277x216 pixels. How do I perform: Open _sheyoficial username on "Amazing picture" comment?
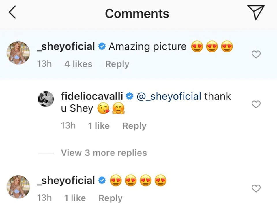click(x=66, y=46)
